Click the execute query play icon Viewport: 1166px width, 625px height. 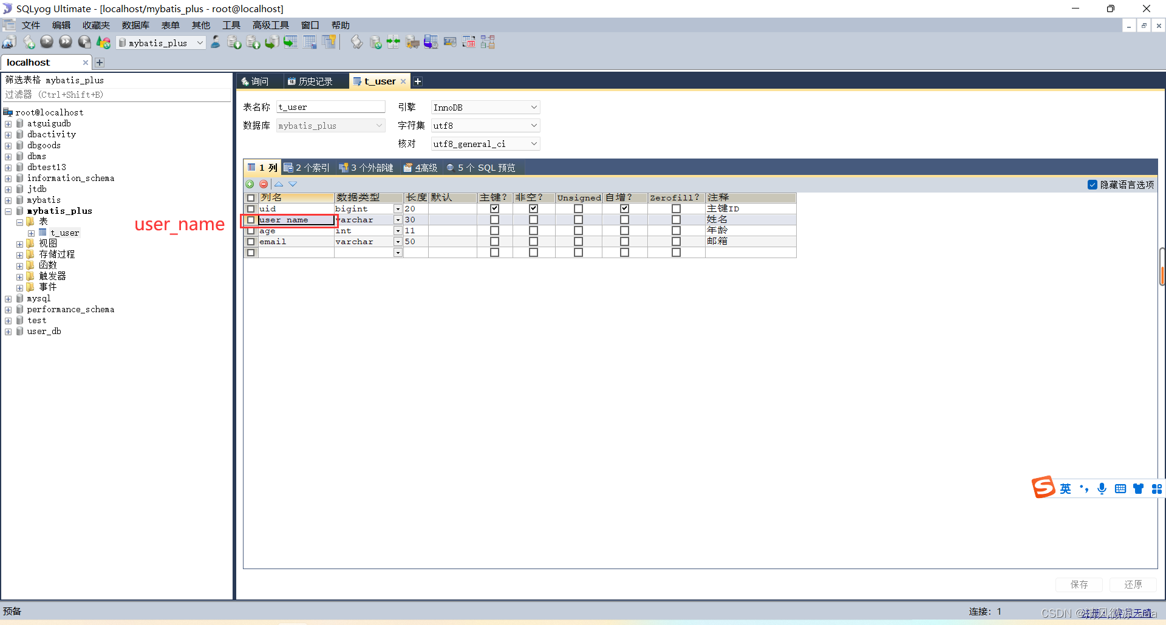(x=47, y=42)
